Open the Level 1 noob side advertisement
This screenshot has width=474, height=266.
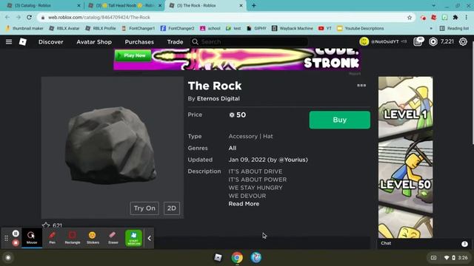point(405,157)
